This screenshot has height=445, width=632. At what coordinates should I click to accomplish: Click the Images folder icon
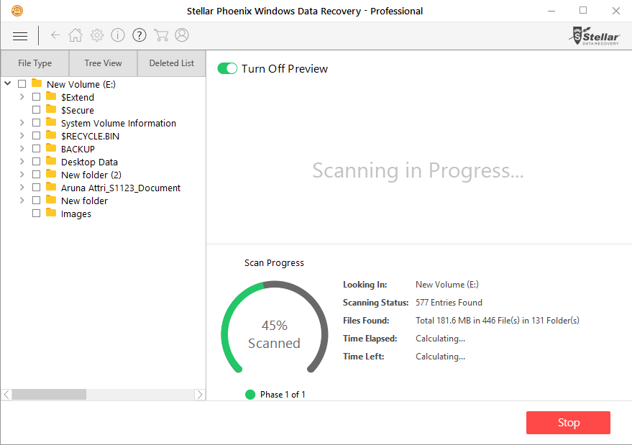(51, 212)
